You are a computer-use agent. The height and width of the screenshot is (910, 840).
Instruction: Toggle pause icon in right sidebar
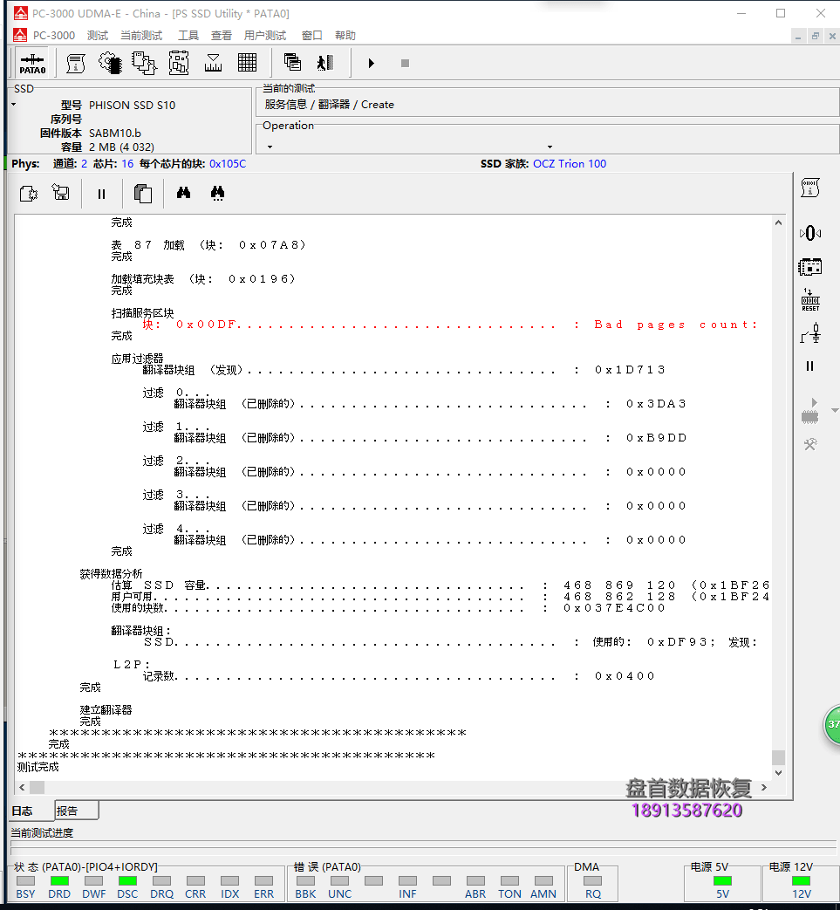click(x=809, y=366)
